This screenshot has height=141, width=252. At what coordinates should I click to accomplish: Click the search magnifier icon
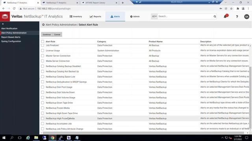click(215, 16)
